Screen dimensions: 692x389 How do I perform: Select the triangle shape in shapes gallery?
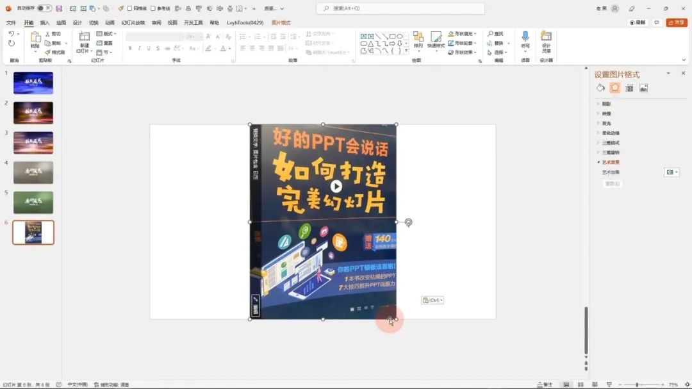coord(371,44)
